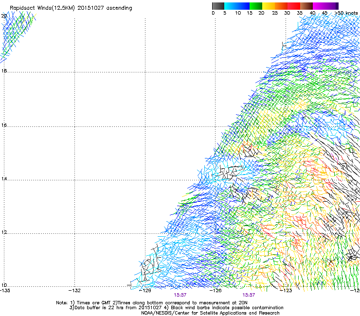
Task: Click the left purple 15:57 time label
Action: coord(180,295)
